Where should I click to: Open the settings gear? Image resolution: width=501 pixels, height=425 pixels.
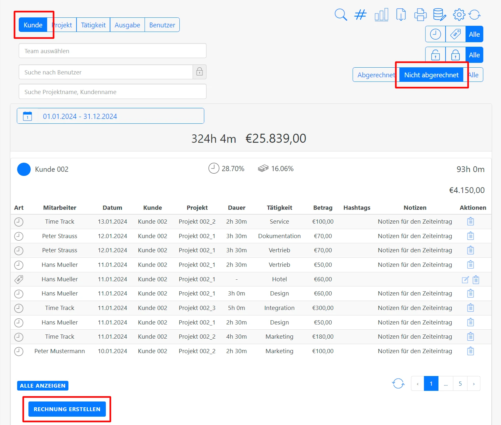(459, 14)
